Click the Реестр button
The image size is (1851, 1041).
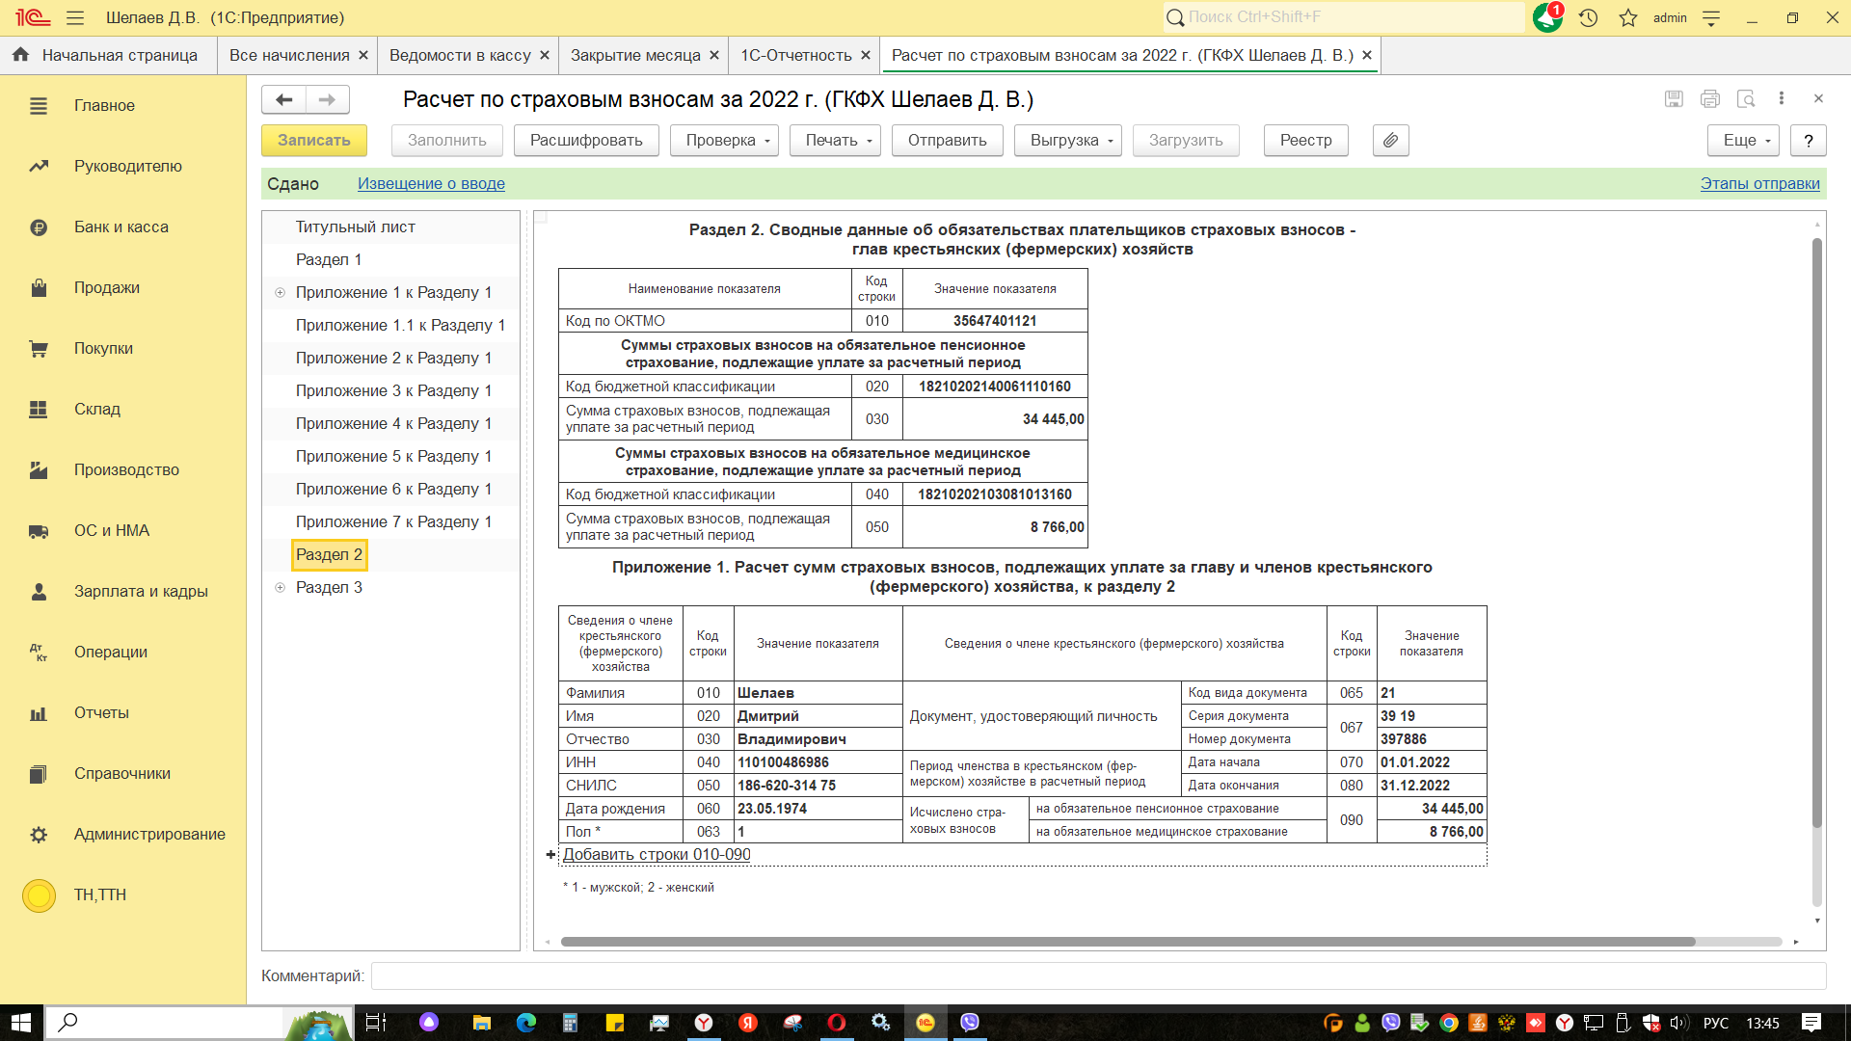pyautogui.click(x=1305, y=140)
